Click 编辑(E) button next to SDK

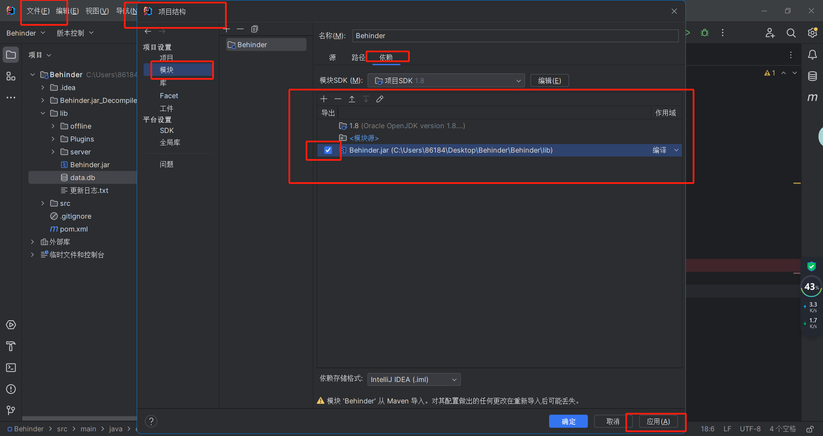point(550,81)
